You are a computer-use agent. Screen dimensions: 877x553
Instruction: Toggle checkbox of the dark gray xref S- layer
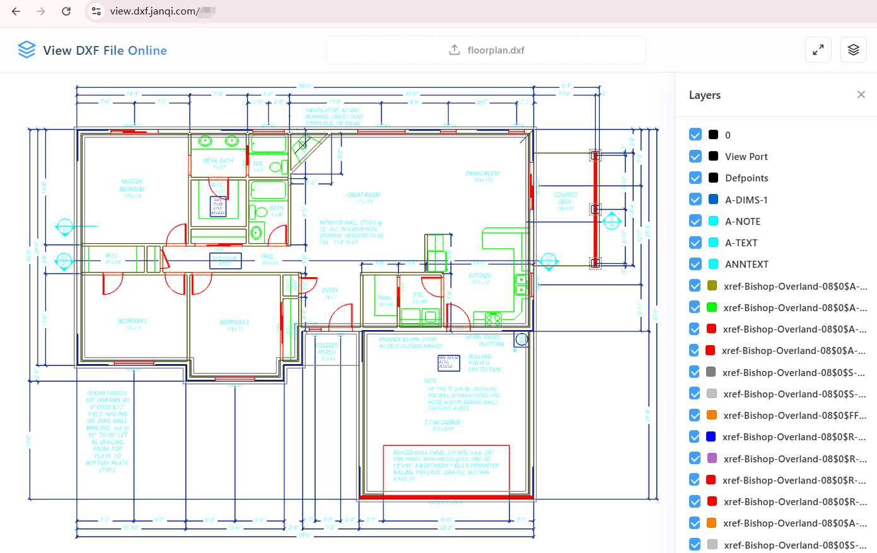[x=694, y=372]
